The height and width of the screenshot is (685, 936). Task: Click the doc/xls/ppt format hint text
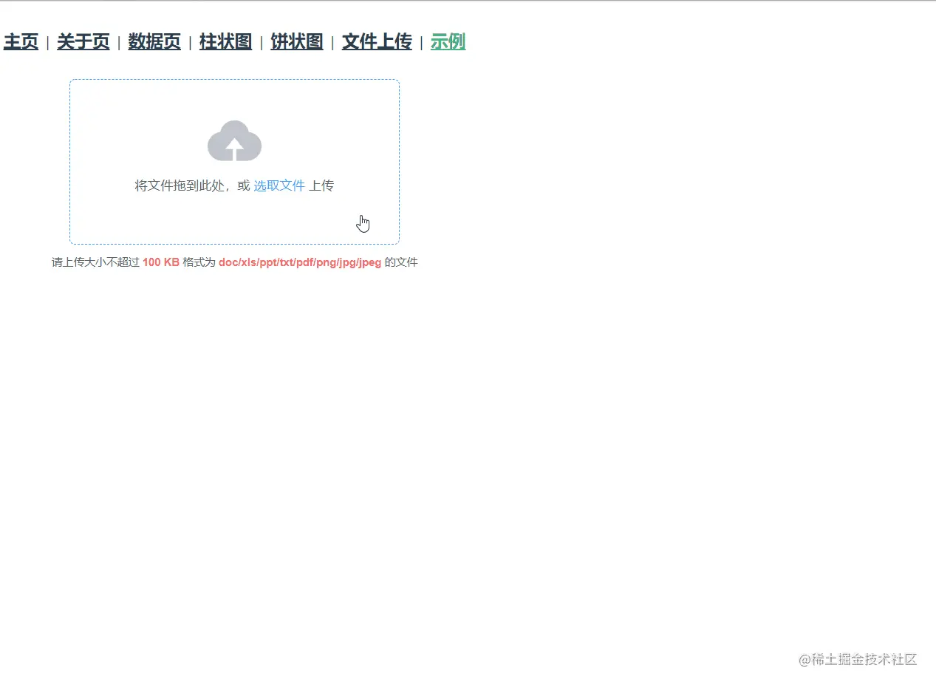tap(298, 262)
